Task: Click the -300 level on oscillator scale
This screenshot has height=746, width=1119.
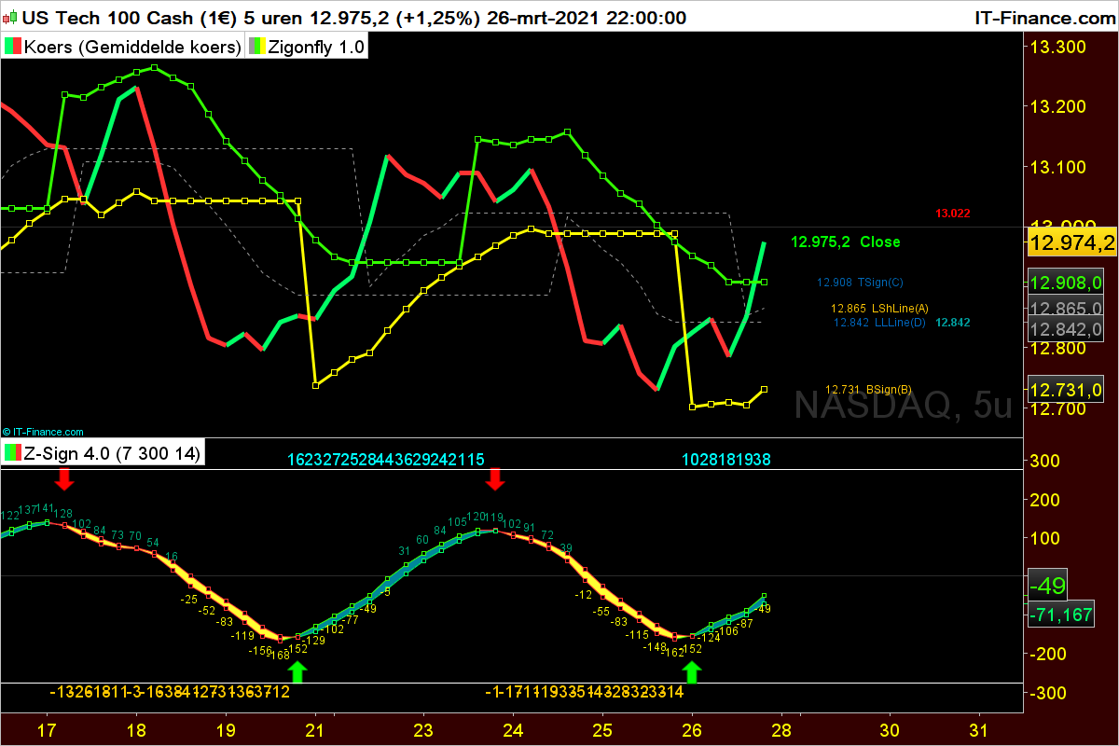Action: click(x=1046, y=693)
